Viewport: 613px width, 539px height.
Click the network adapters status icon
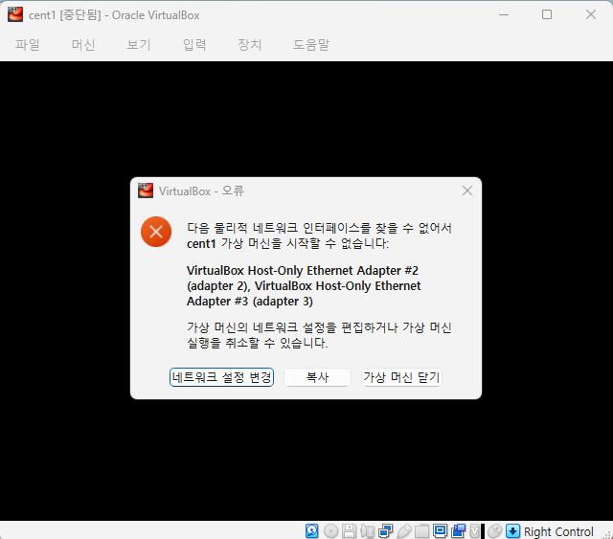click(x=385, y=531)
